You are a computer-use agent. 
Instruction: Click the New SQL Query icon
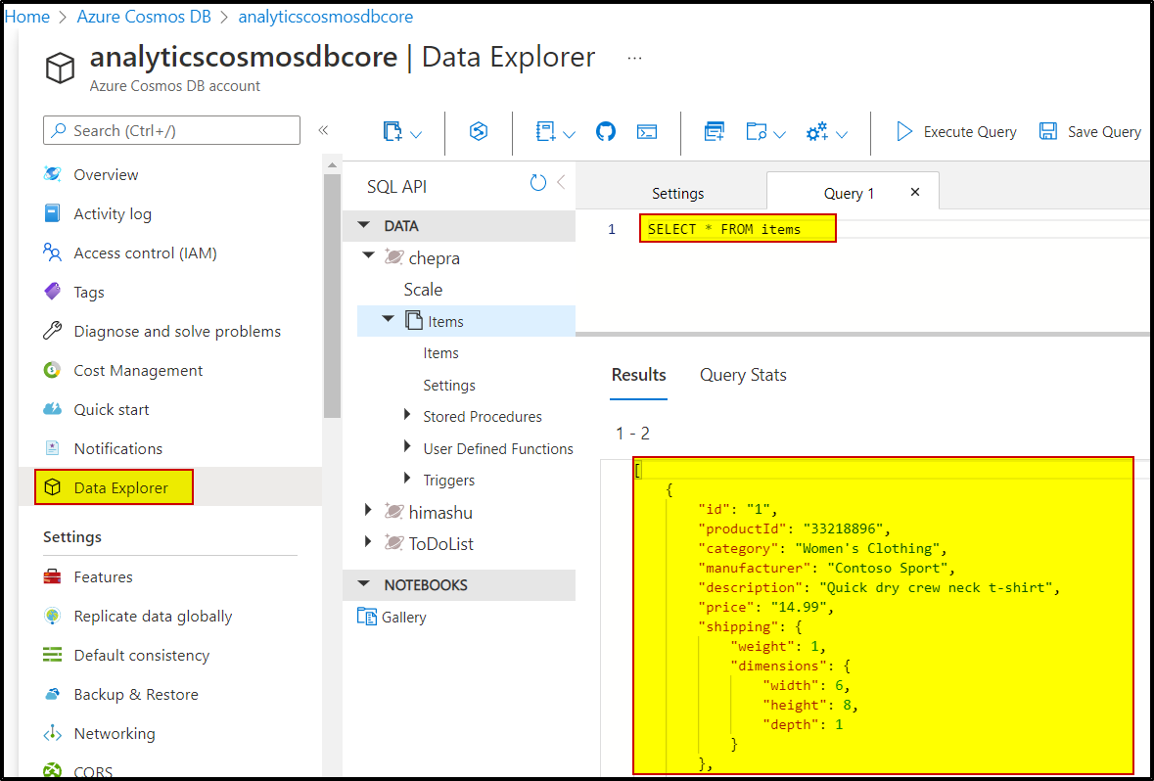[714, 132]
